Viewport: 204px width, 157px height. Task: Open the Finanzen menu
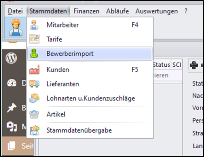87,11
